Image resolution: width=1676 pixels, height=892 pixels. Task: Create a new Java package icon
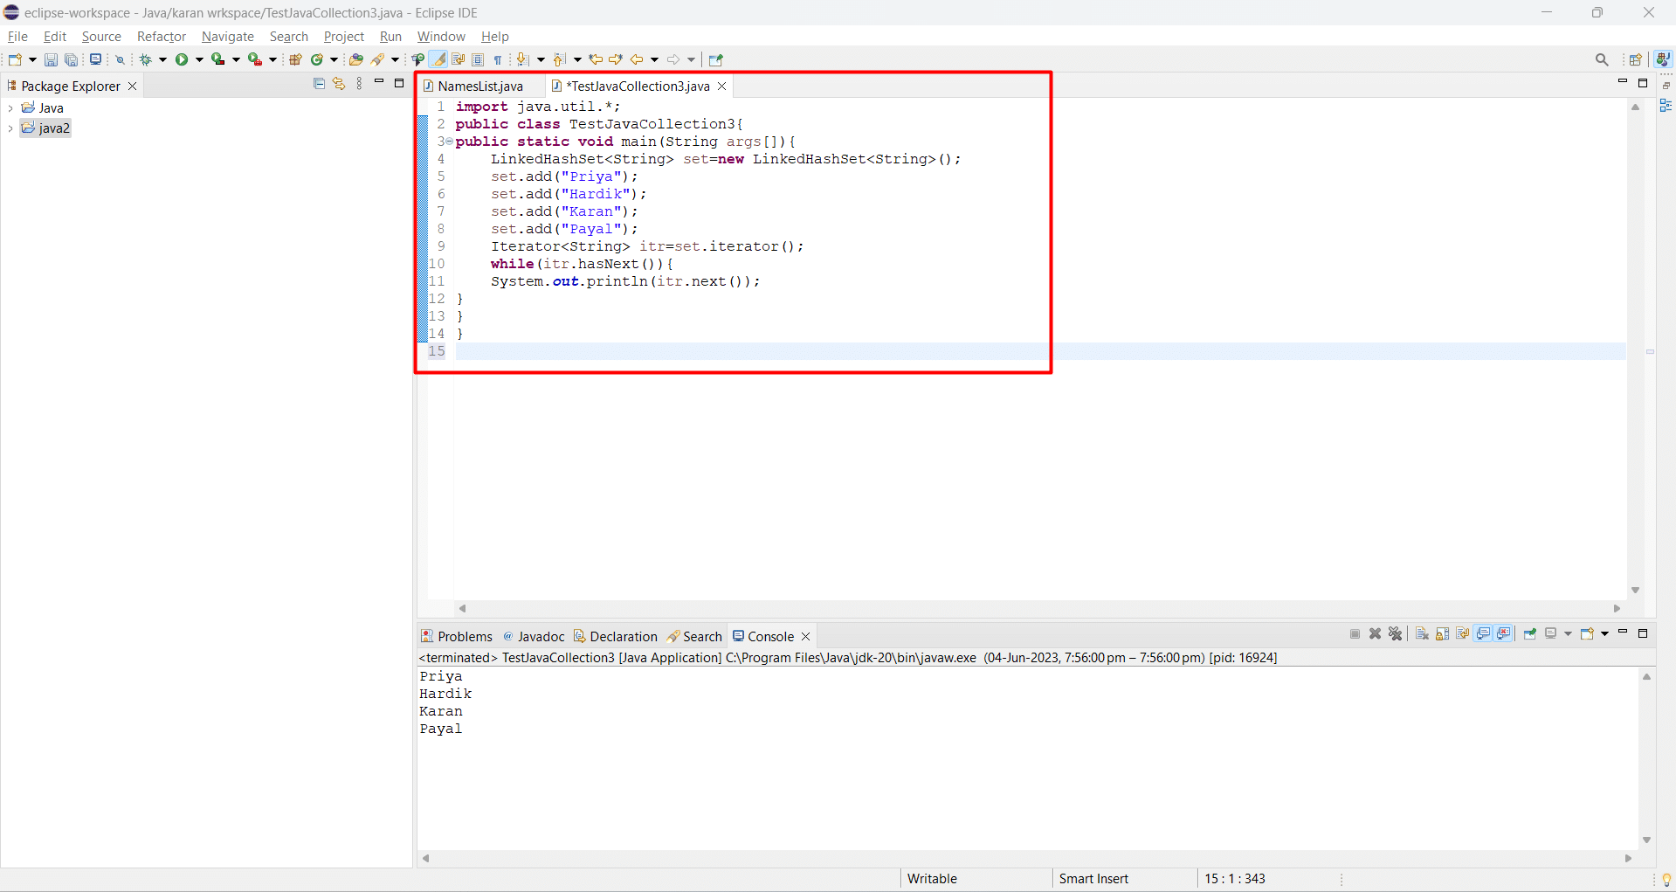pos(295,59)
